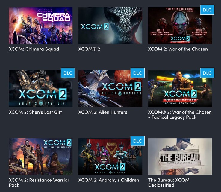
Task: Follow "The Bureau: XCOM Declassified" title text
Action: (x=169, y=182)
